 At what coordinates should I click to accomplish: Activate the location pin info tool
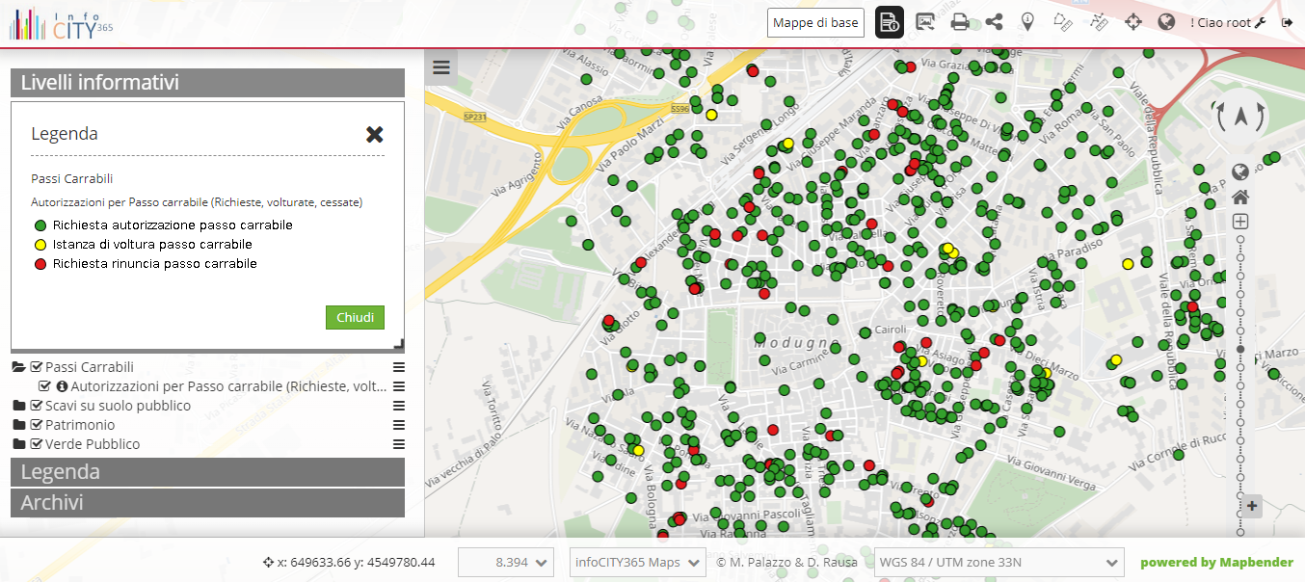click(1027, 22)
